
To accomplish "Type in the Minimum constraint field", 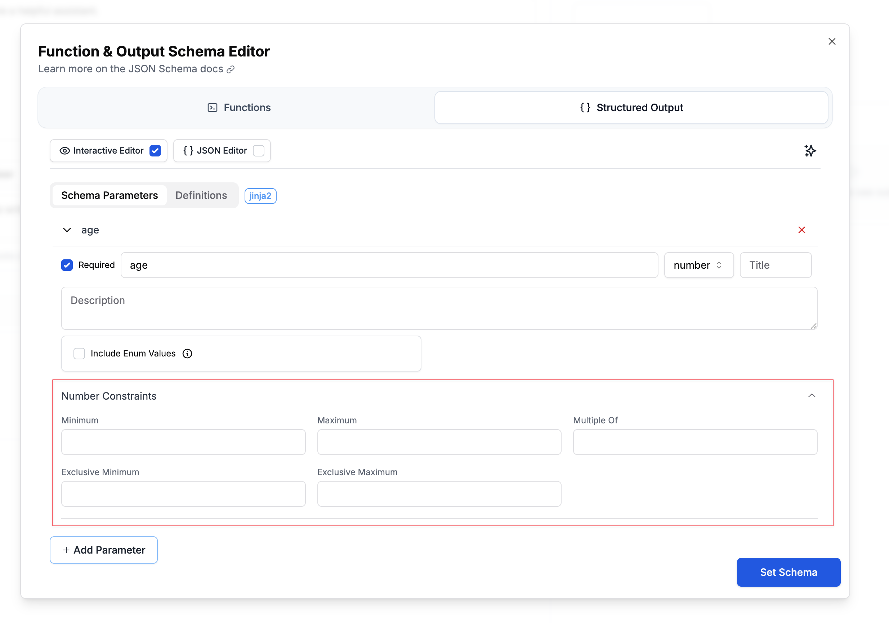I will click(x=183, y=442).
